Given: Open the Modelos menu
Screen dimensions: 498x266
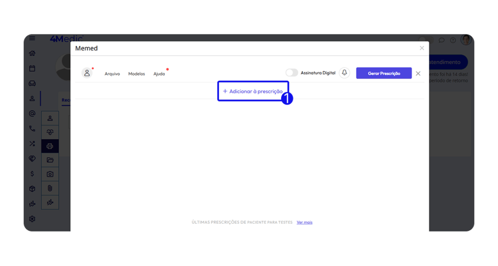Looking at the screenshot, I should click(x=137, y=74).
